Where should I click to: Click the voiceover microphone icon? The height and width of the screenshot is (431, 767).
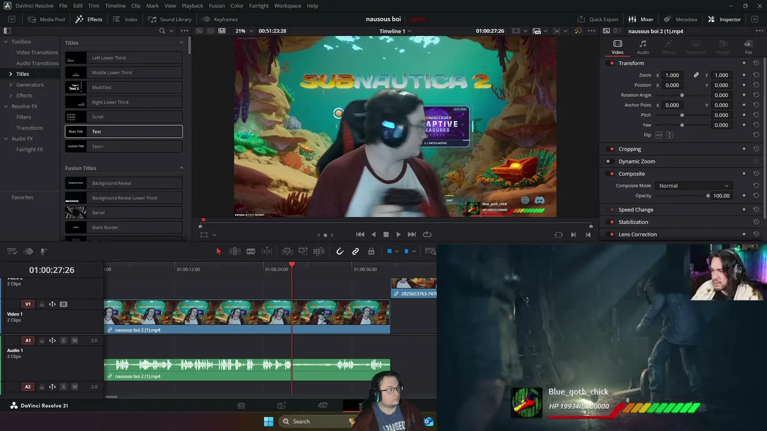coord(43,251)
